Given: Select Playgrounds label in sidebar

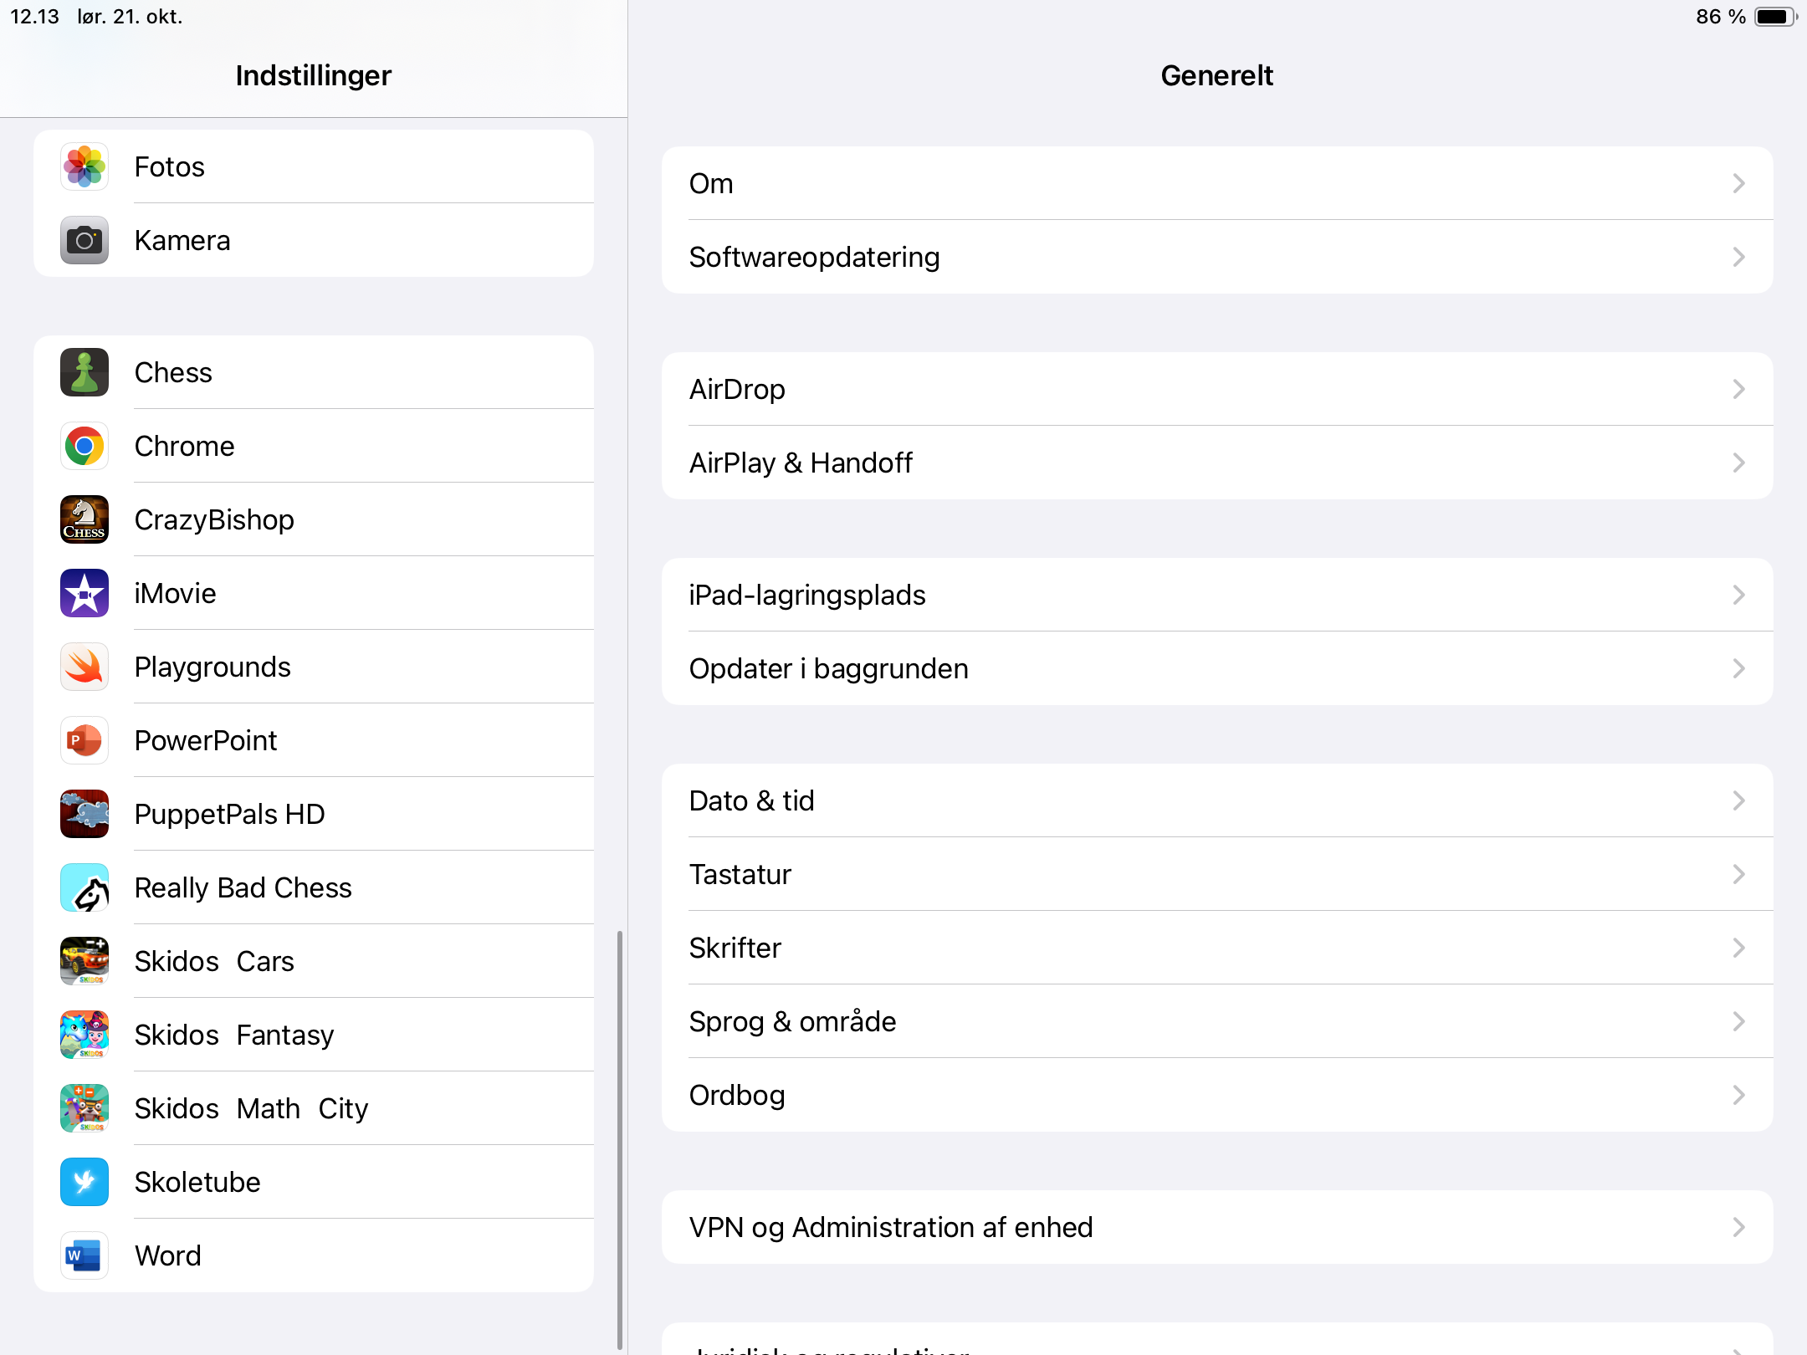Looking at the screenshot, I should click(x=212, y=667).
